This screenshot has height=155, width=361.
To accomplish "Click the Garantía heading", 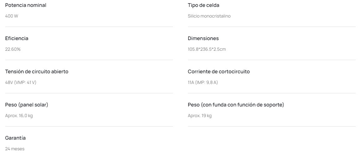I will tap(16, 138).
